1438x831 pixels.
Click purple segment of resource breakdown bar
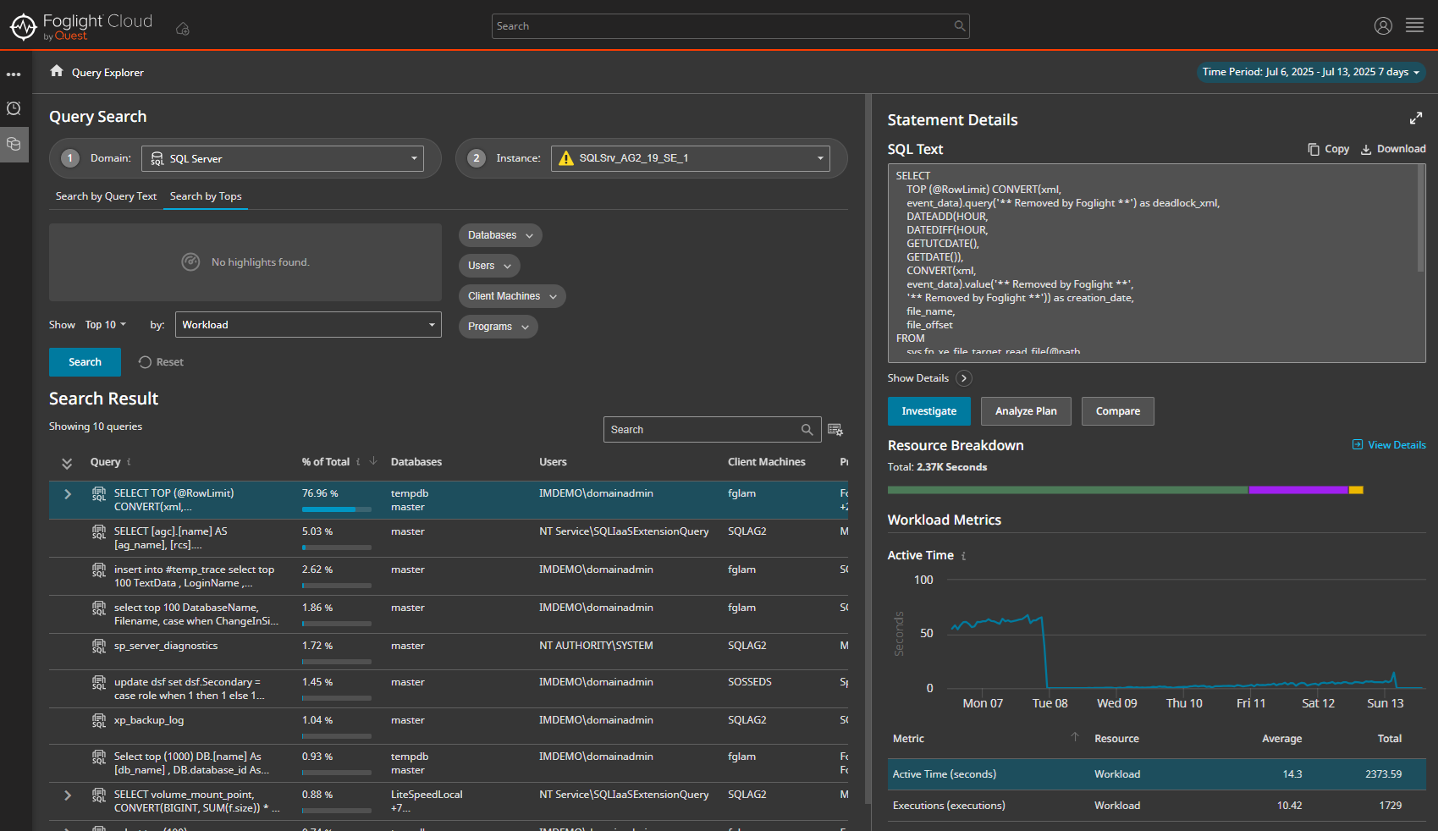pos(1298,490)
